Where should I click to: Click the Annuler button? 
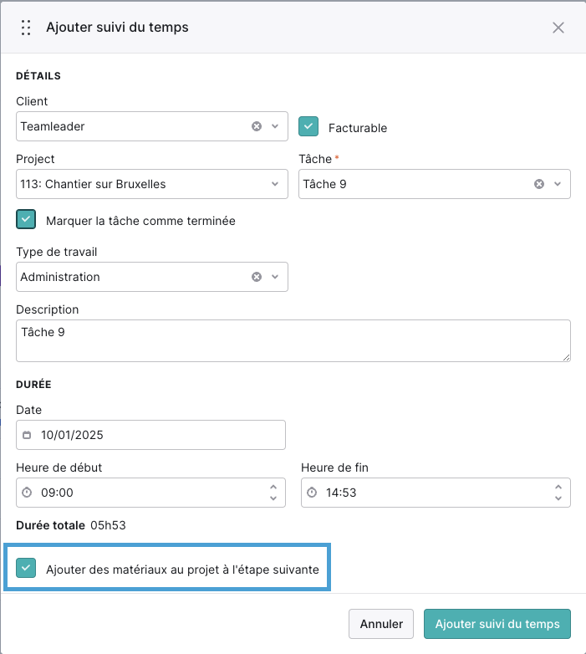click(x=381, y=624)
